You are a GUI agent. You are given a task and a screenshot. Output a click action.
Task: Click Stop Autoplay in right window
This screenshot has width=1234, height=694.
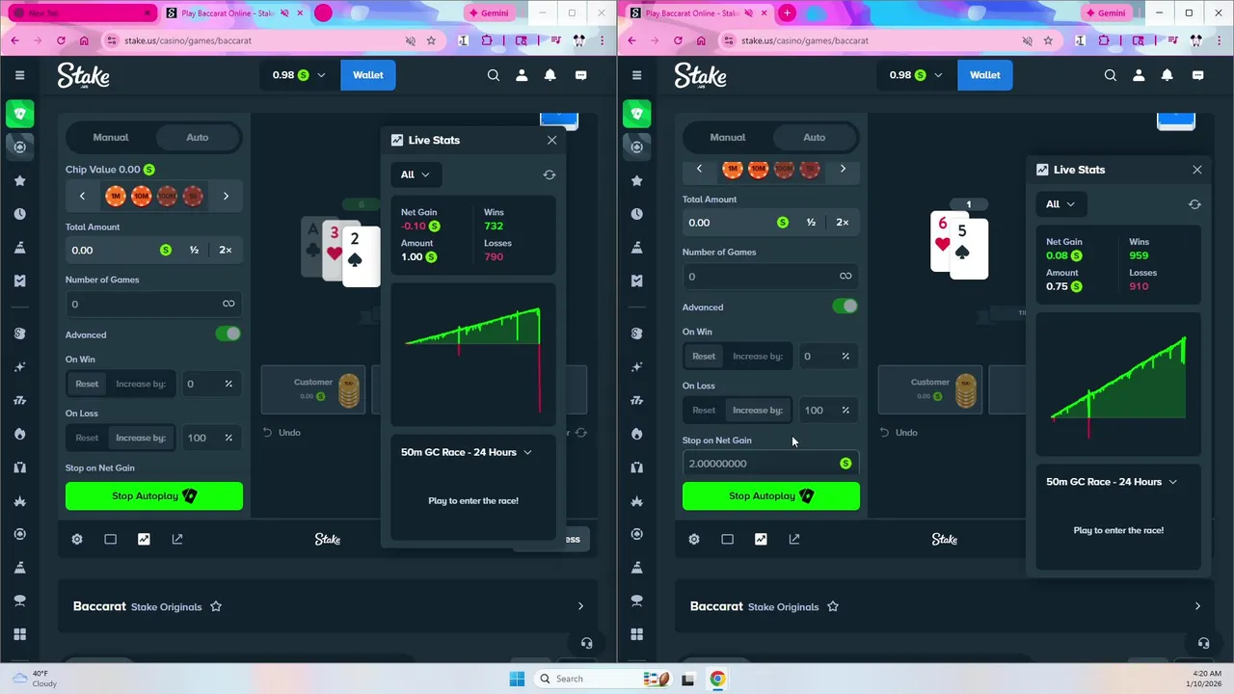tap(771, 495)
